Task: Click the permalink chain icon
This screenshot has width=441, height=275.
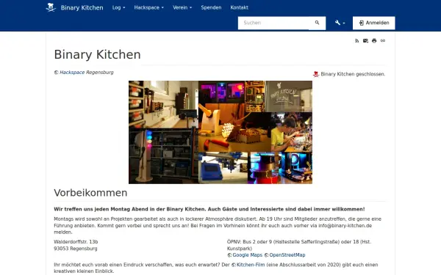Action: [383, 40]
